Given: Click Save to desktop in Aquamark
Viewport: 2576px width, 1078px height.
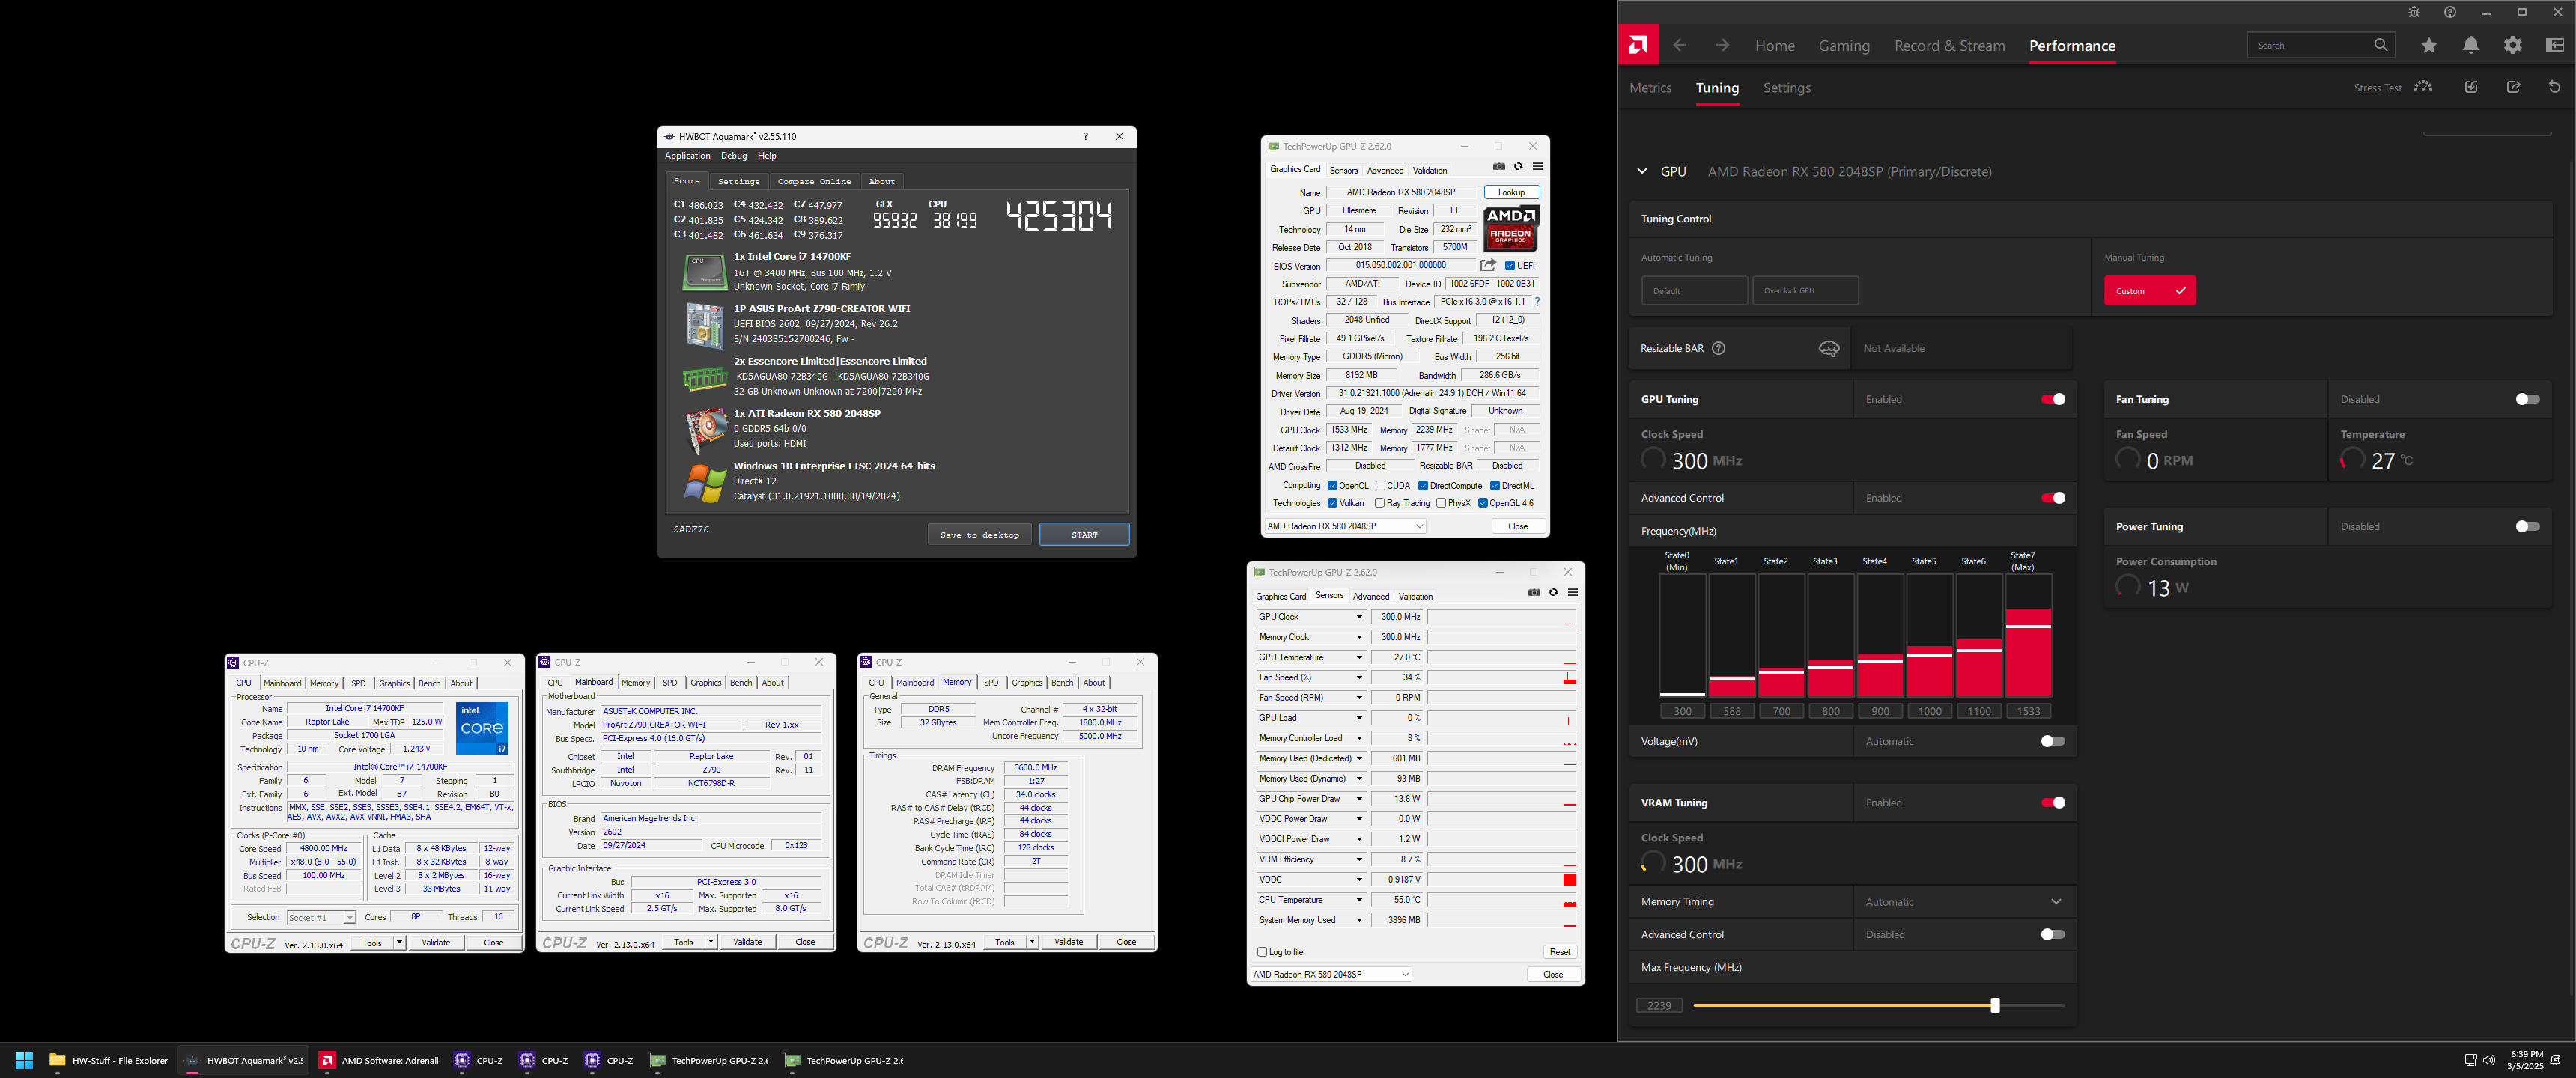Looking at the screenshot, I should 979,535.
